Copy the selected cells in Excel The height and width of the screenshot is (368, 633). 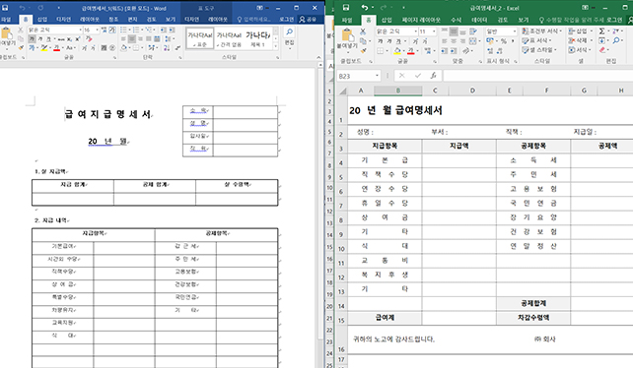pyautogui.click(x=363, y=41)
